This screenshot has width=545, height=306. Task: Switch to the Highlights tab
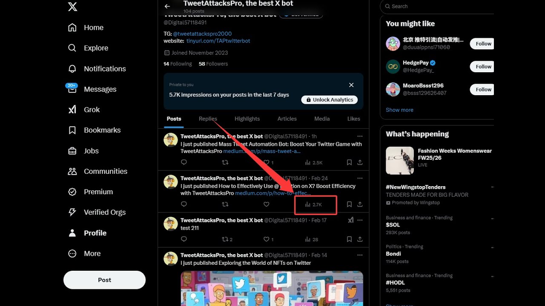tap(247, 119)
